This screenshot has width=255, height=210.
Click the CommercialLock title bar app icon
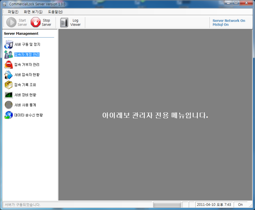[x=4, y=4]
